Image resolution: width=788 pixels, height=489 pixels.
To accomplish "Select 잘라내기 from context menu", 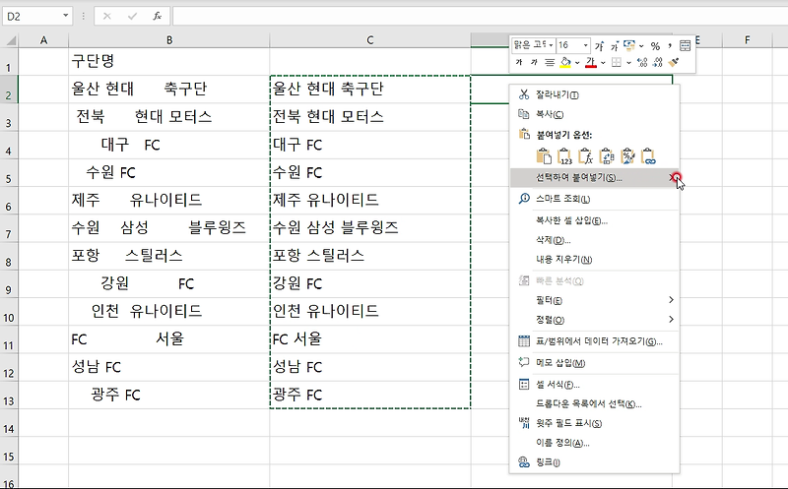I will pyautogui.click(x=594, y=94).
